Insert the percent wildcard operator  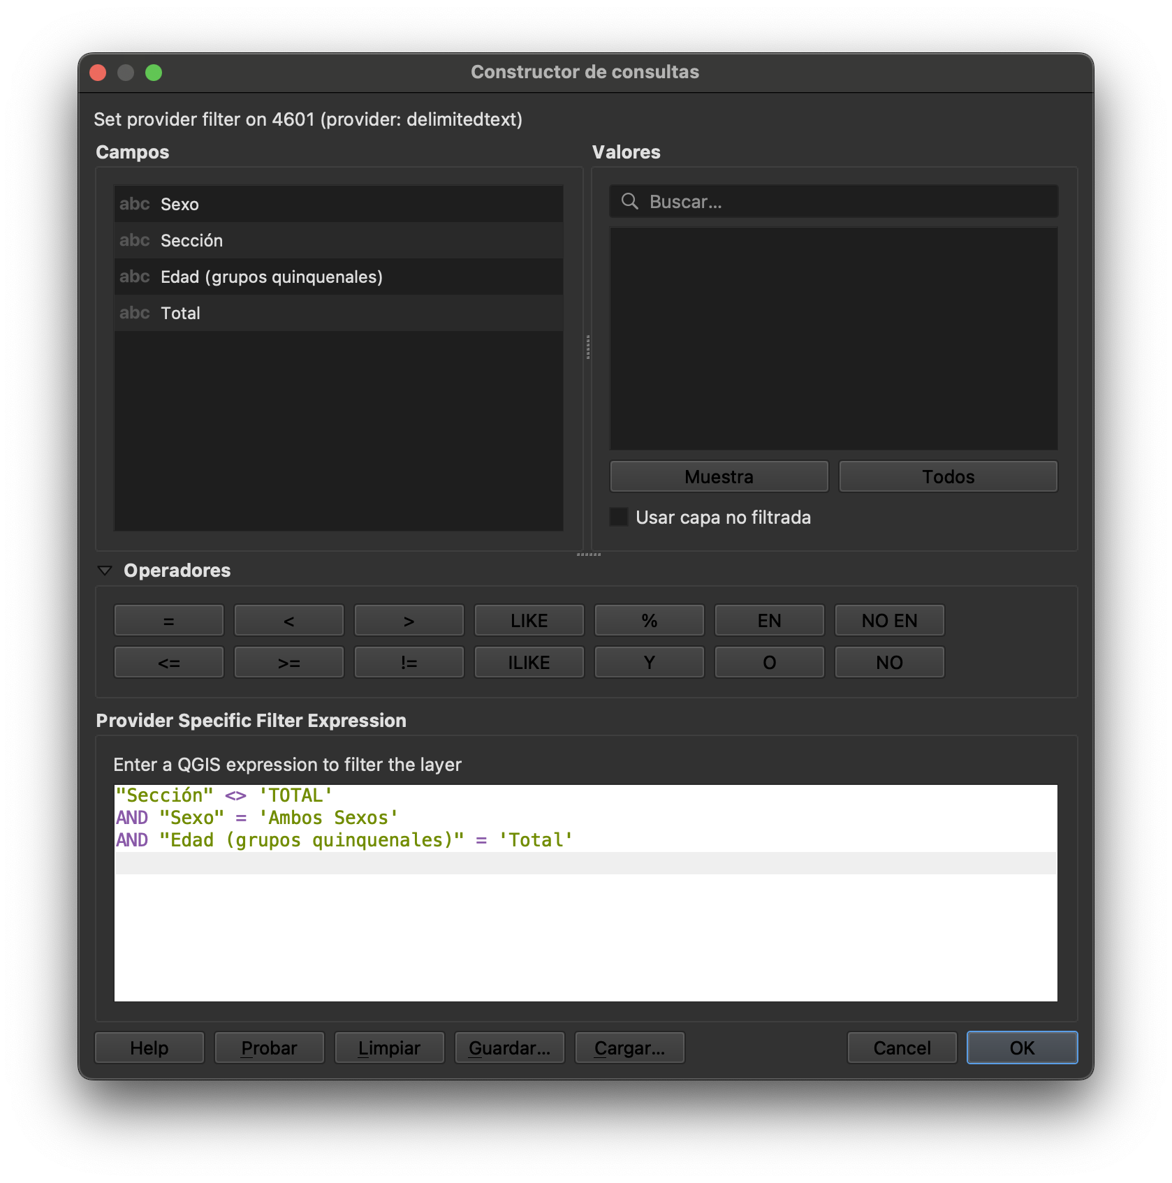point(650,621)
